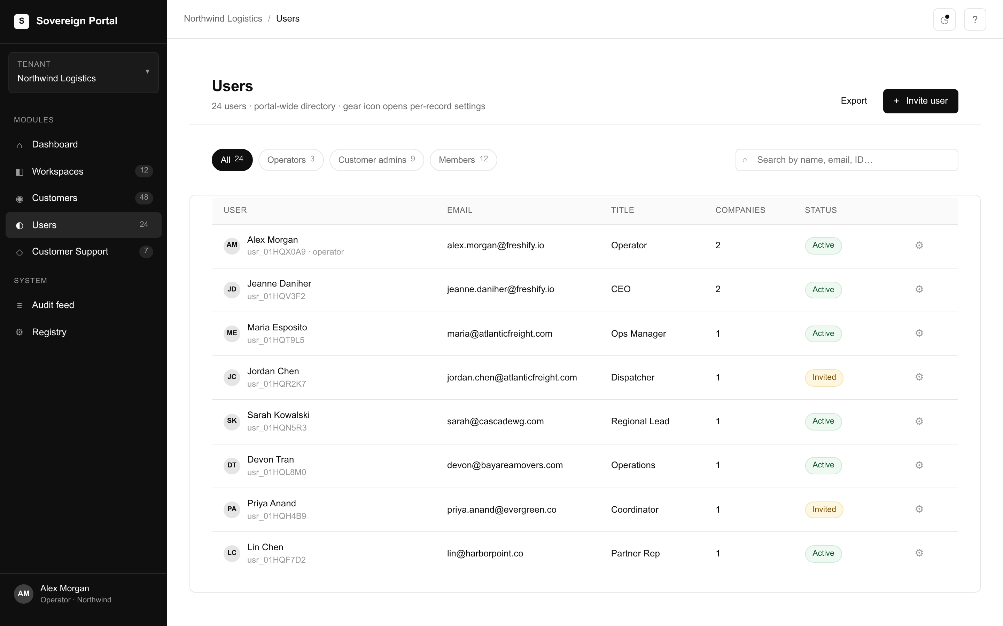Image resolution: width=1003 pixels, height=626 pixels.
Task: Click email alex.morgan@freshify.io
Action: (x=495, y=245)
